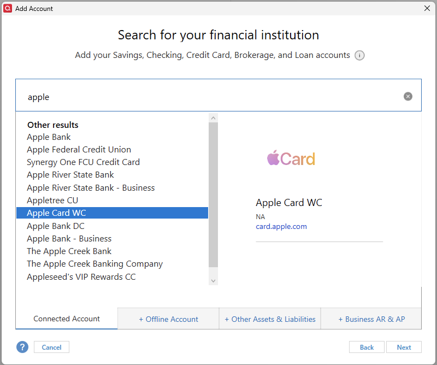Select Appletree CU in results
Viewport: 437px width, 365px height.
pyautogui.click(x=112, y=200)
